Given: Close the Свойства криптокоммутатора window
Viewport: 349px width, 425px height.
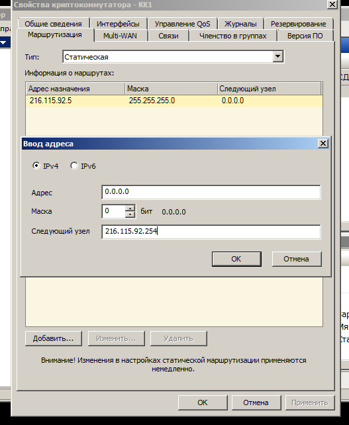Looking at the screenshot, I should 332,5.
